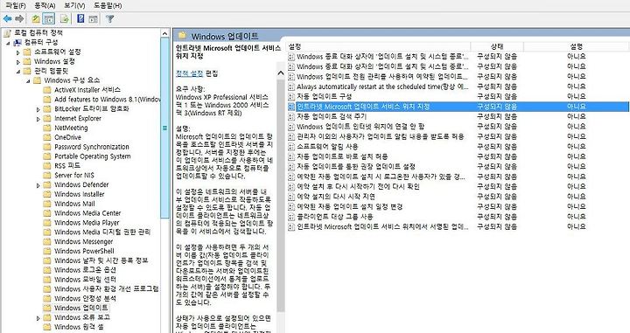Viewport: 630px width, 333px height.
Task: Select Windows 로그온 옵션 in the tree
Action: click(x=85, y=270)
